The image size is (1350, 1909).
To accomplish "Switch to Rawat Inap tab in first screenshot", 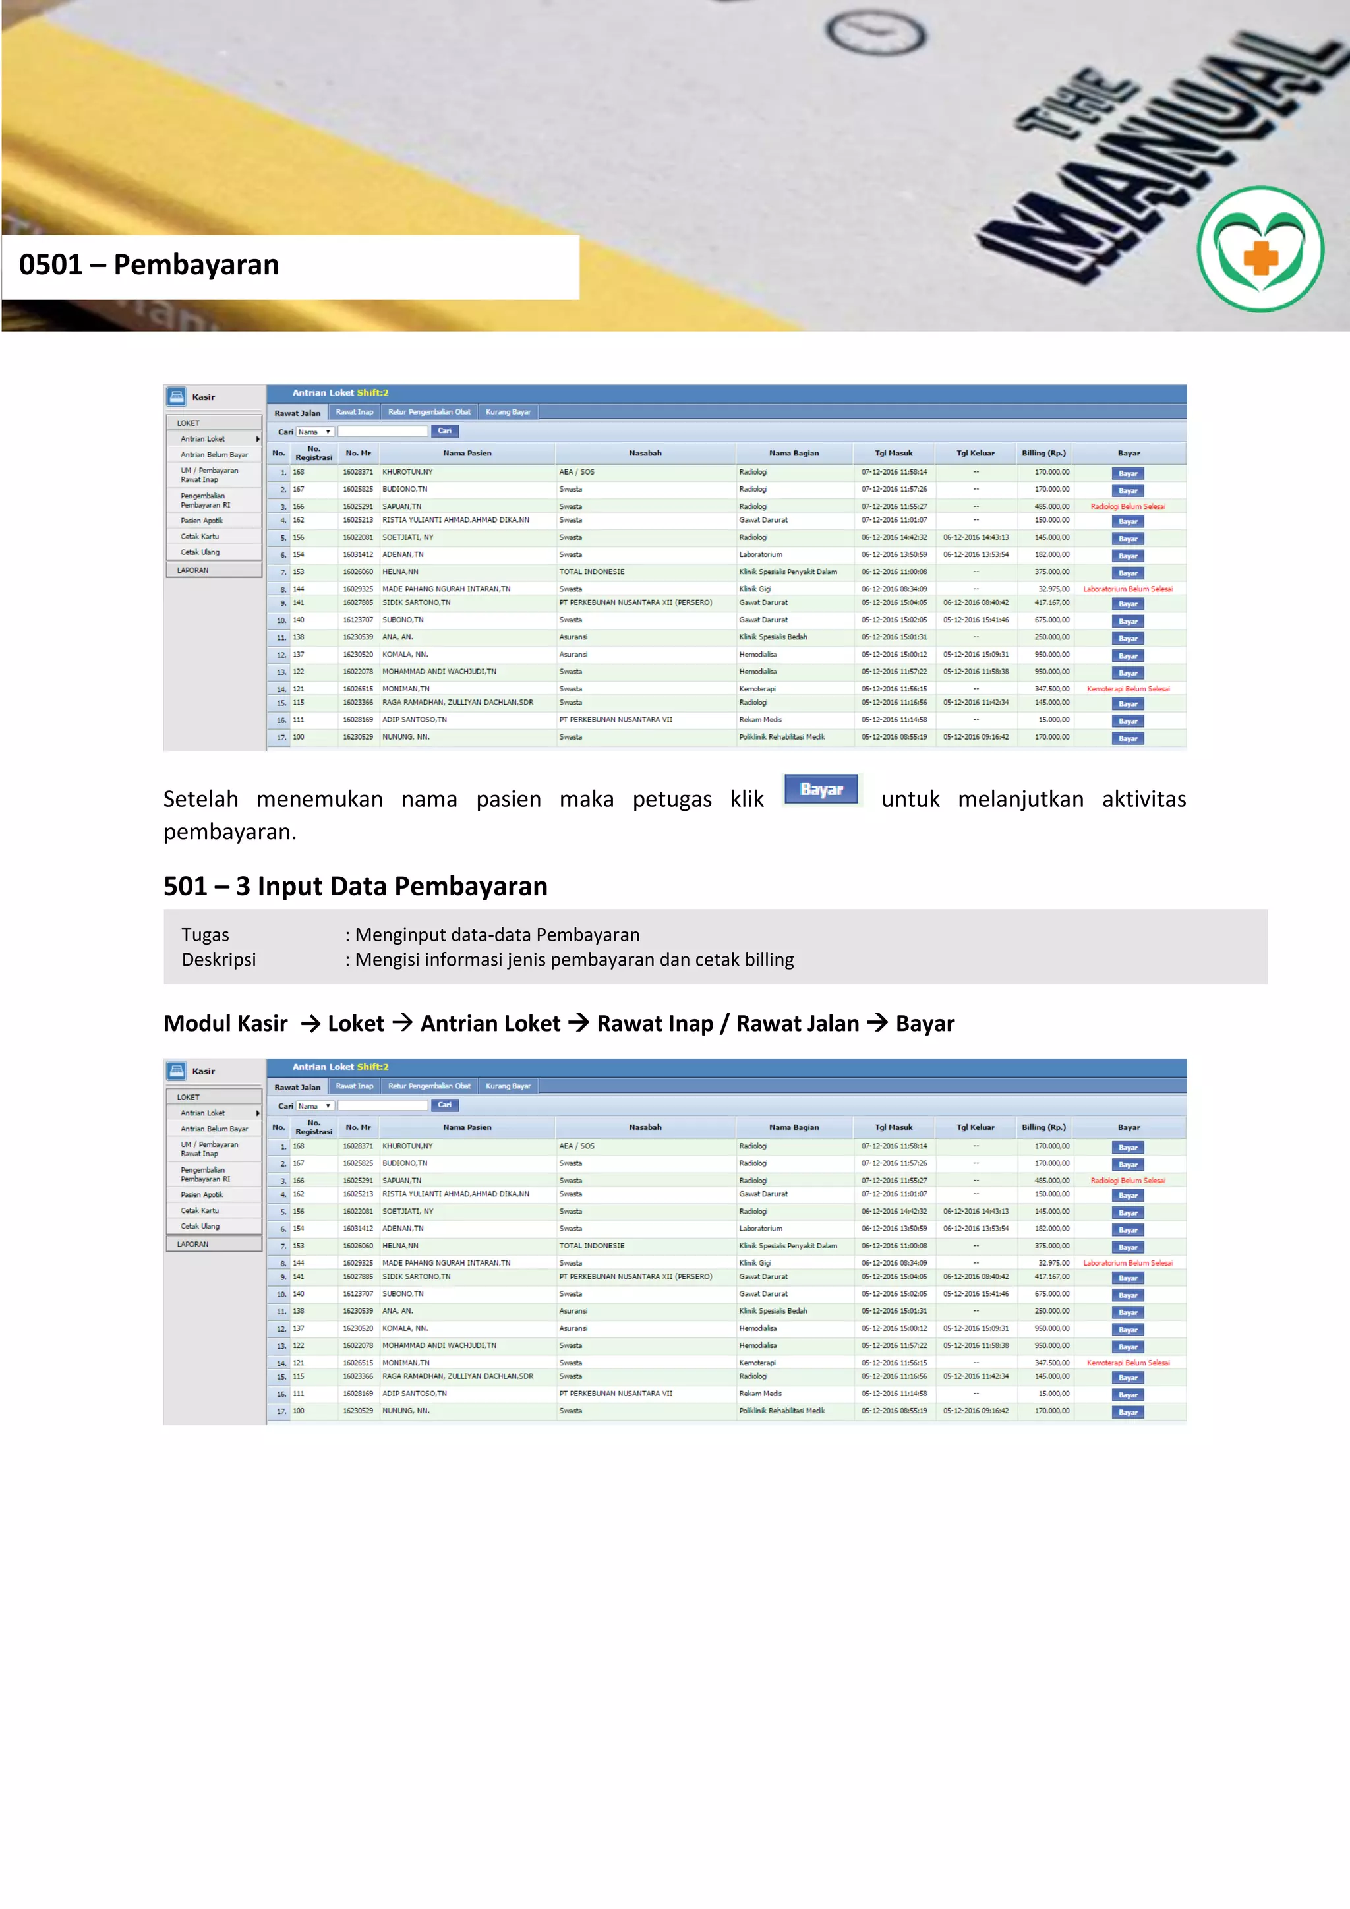I will [354, 413].
